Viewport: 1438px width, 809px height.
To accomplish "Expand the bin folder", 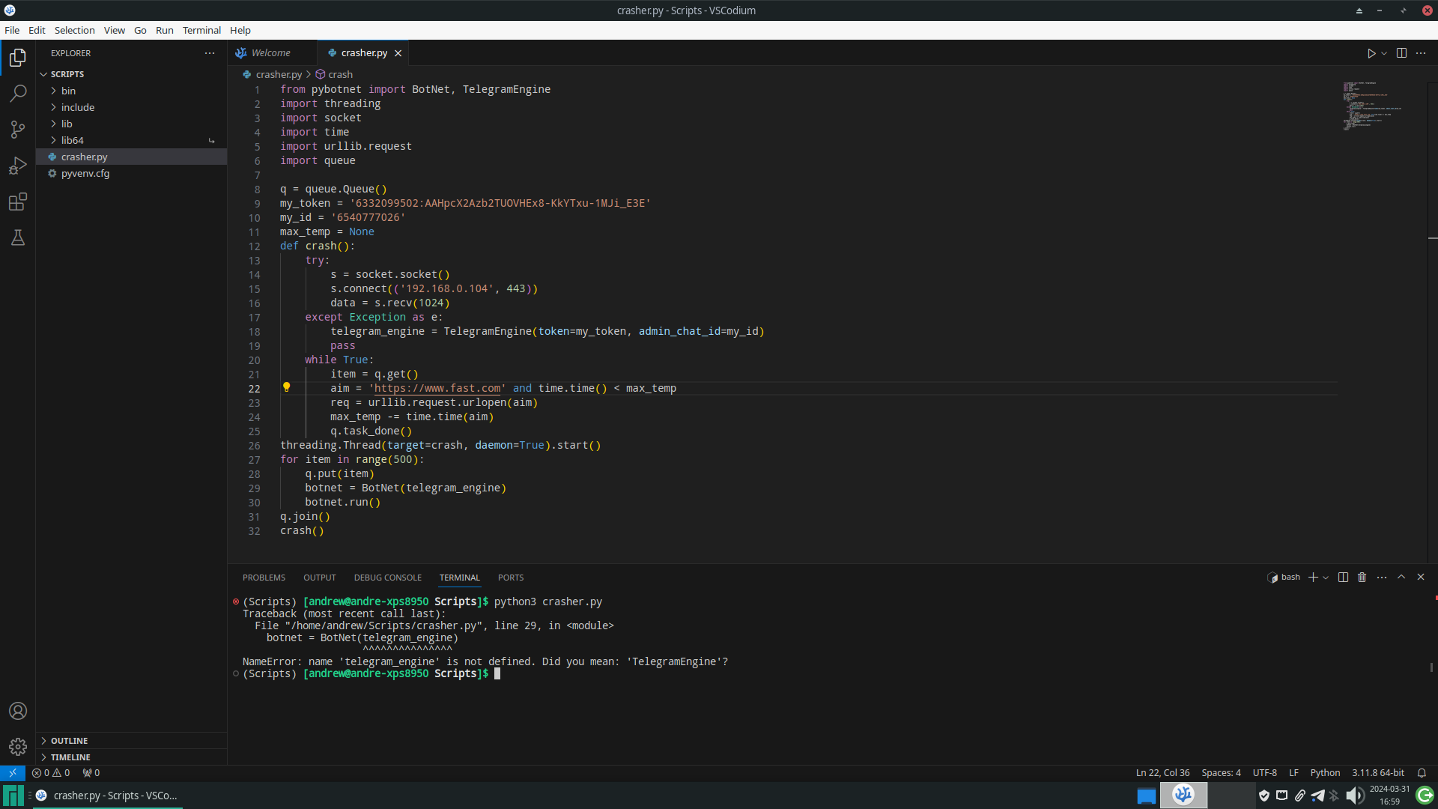I will pos(131,91).
